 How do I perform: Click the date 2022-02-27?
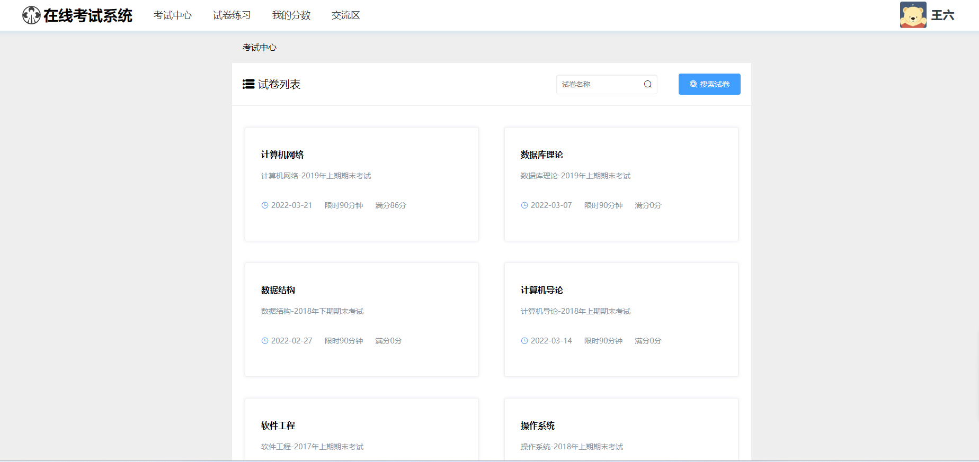coord(292,341)
